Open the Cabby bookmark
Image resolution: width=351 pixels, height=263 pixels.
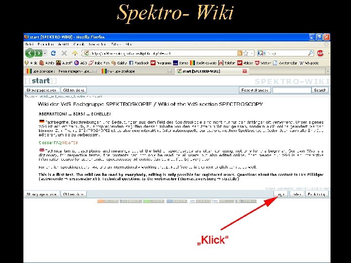[x=119, y=63]
